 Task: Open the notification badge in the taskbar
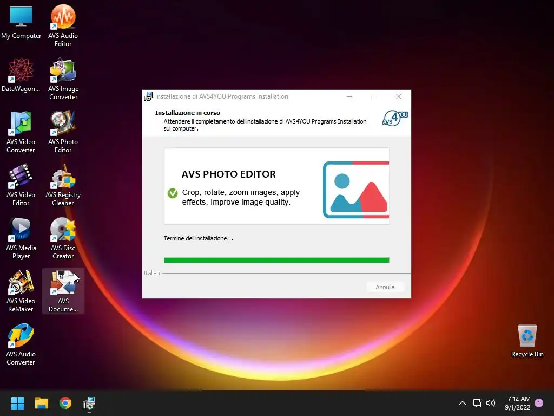[539, 403]
